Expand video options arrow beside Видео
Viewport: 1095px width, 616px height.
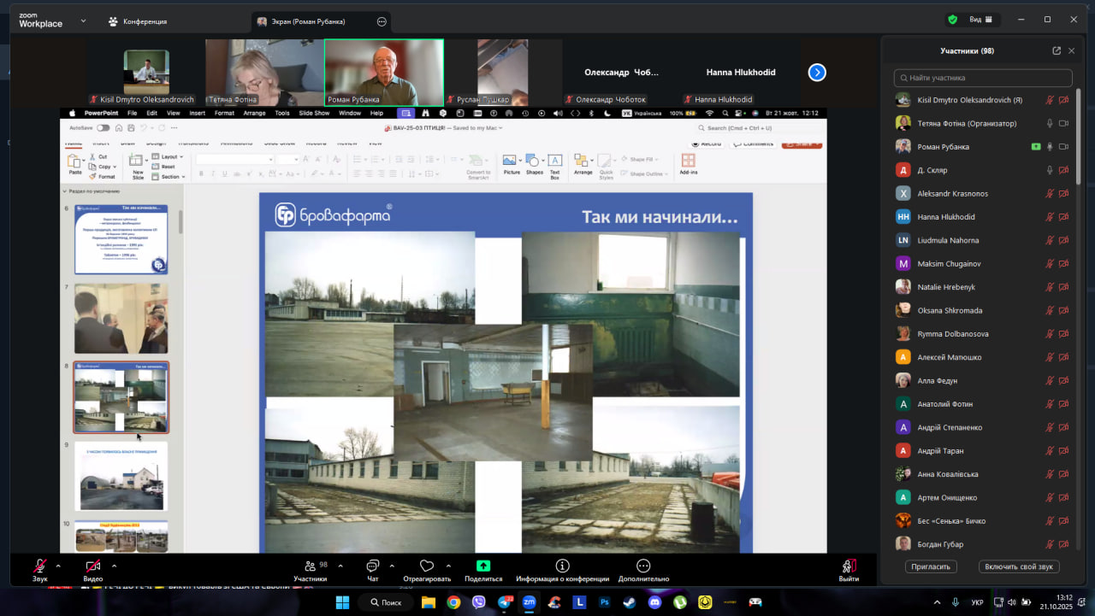coord(114,566)
